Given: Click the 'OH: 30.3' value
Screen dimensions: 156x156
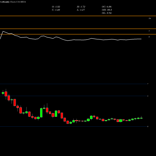Looking at the screenshot, I should click(107, 10).
